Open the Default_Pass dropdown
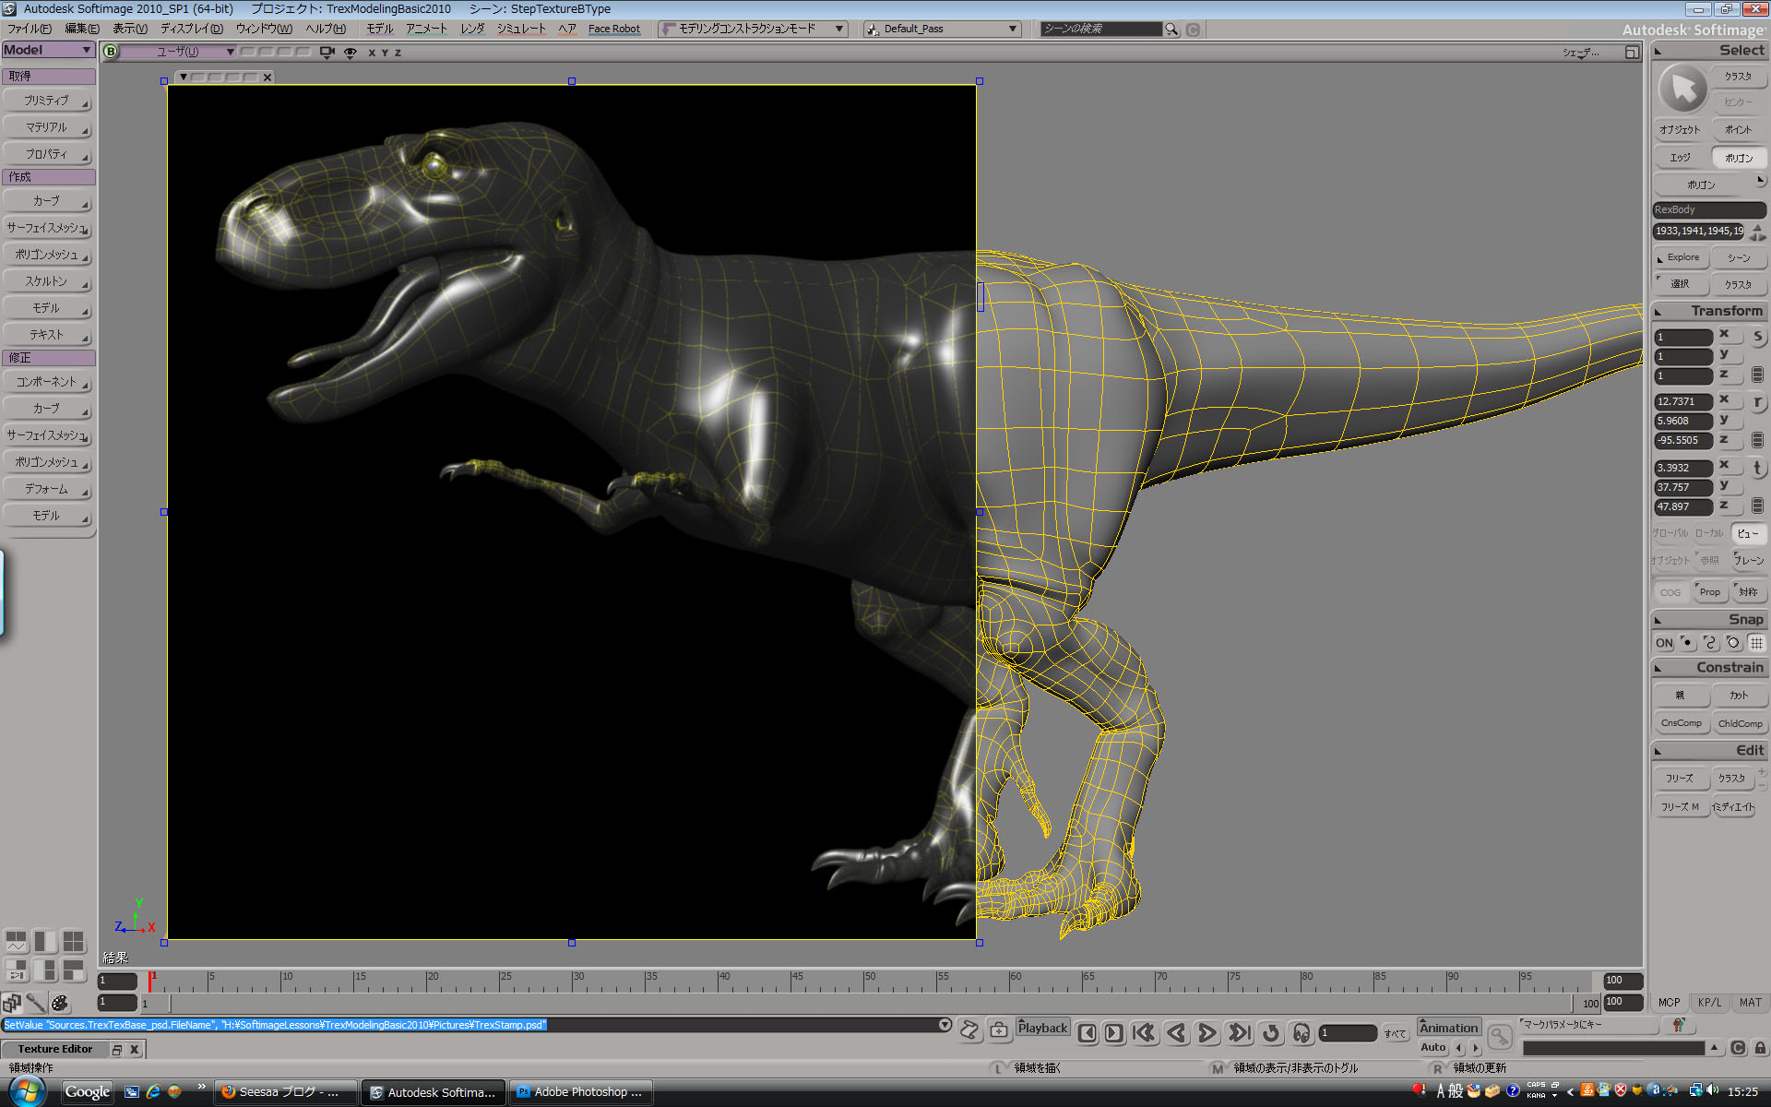The width and height of the screenshot is (1771, 1107). [x=941, y=29]
